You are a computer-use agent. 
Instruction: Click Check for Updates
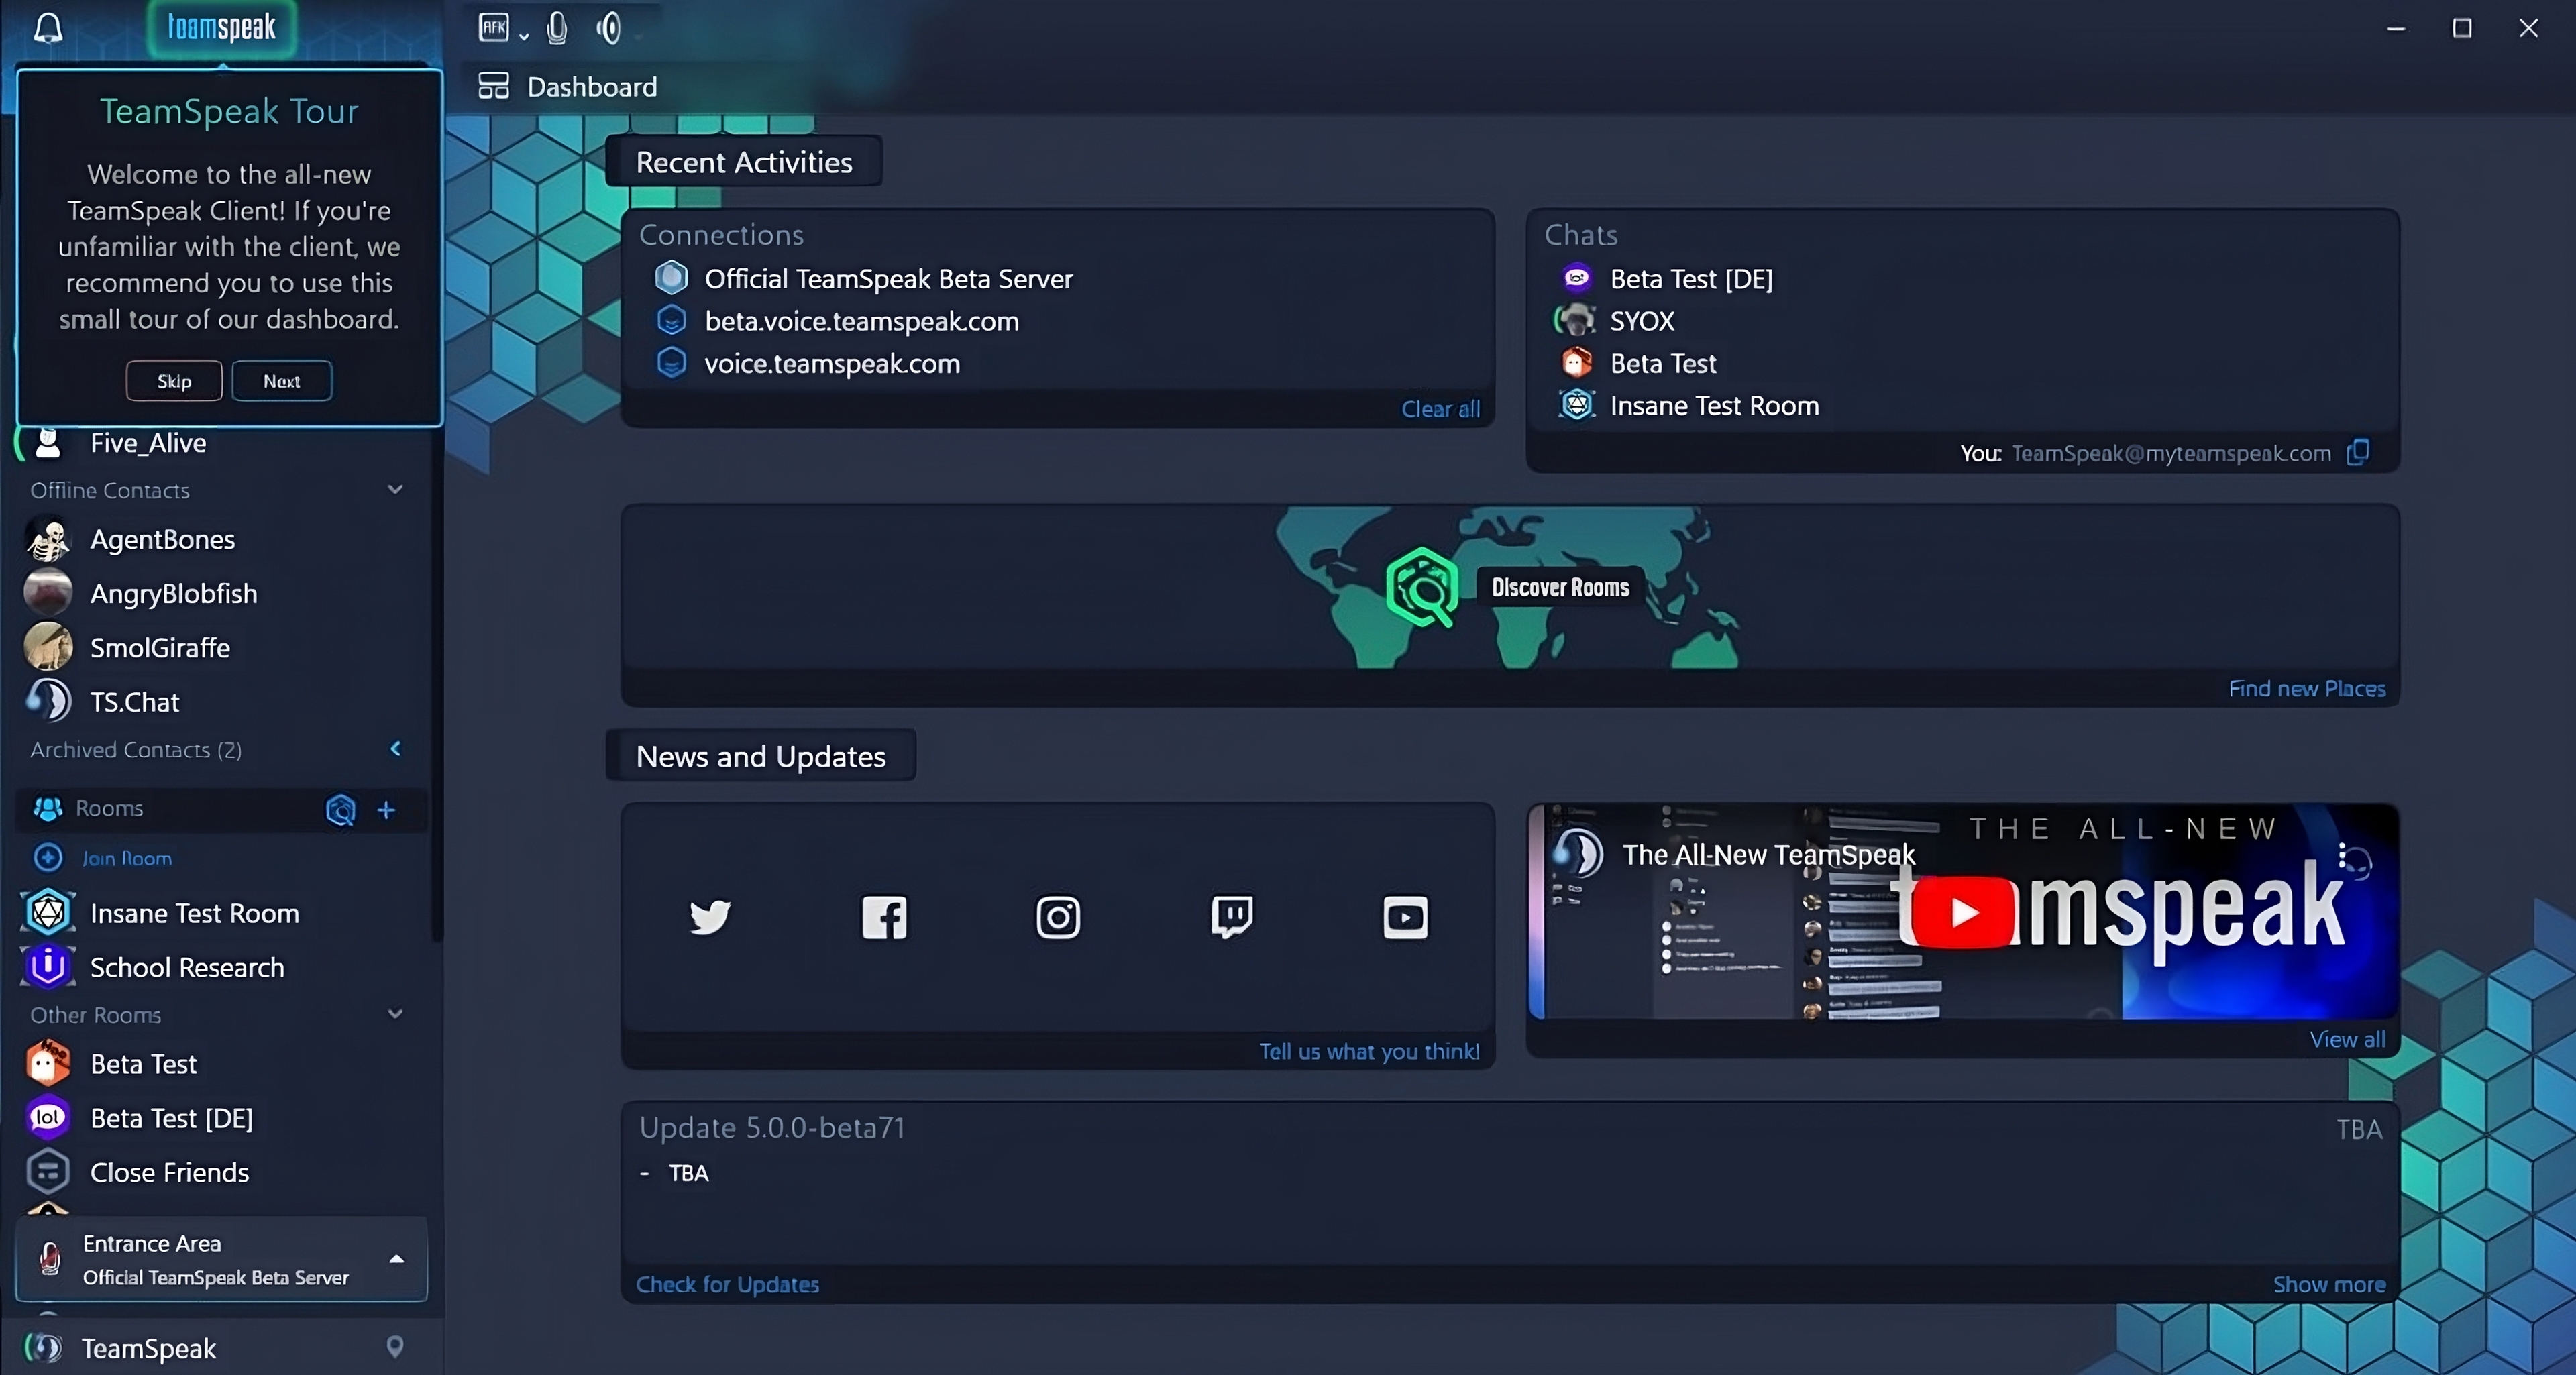(x=727, y=1285)
